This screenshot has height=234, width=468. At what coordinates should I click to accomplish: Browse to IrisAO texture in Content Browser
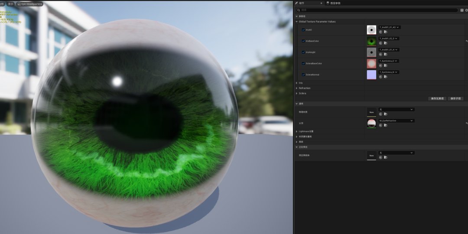385,32
